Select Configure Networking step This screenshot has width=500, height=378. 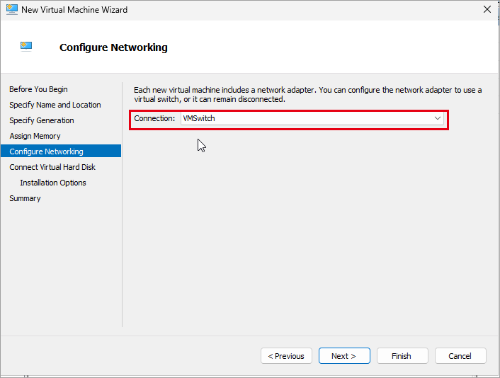point(61,151)
